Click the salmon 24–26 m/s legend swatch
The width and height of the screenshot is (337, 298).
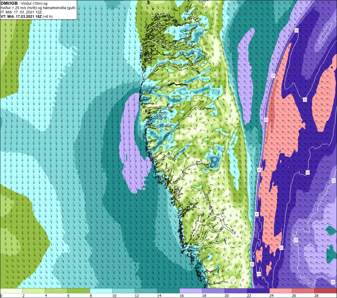[281, 291]
